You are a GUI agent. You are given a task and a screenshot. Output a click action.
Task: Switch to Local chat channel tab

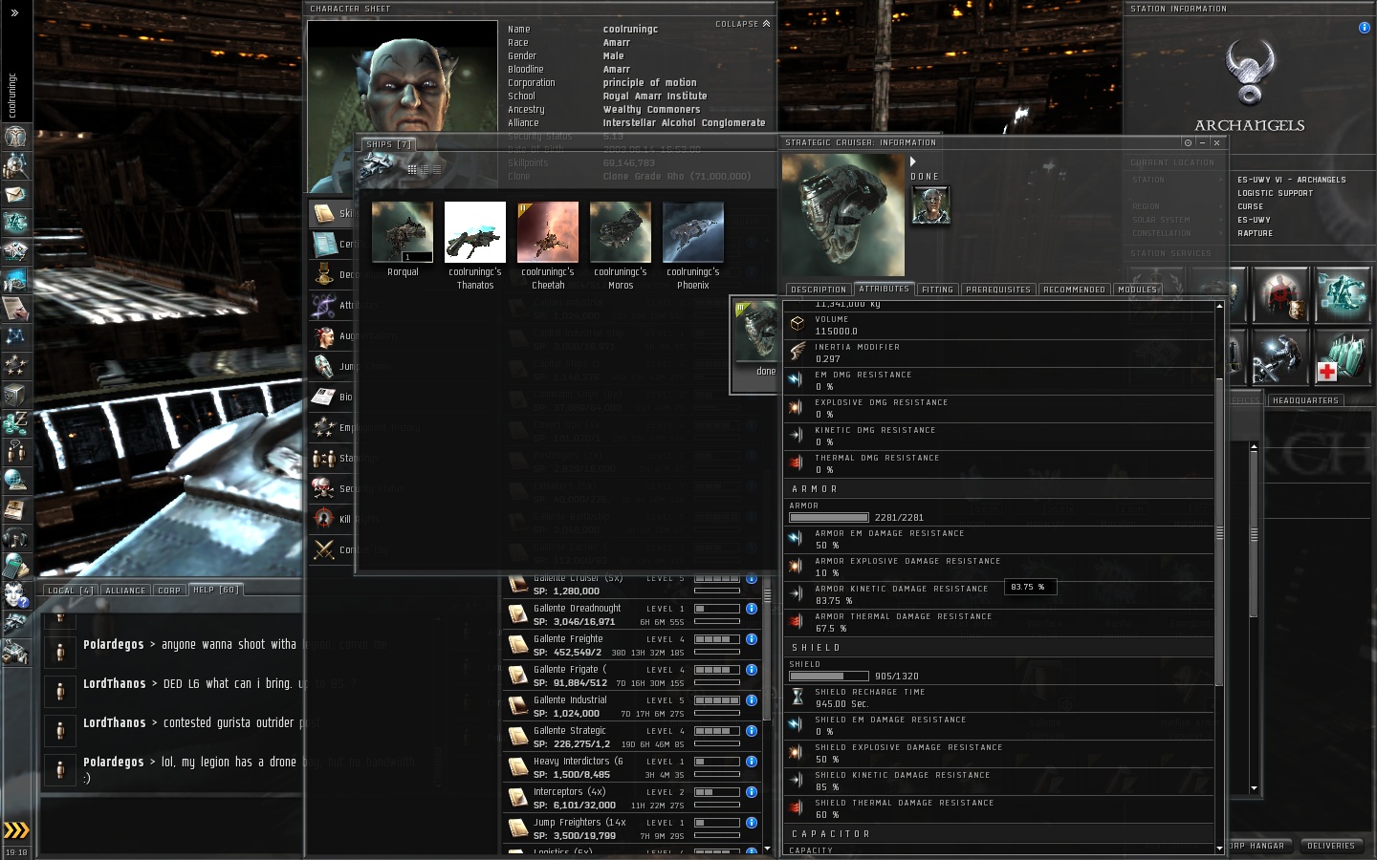(x=70, y=591)
